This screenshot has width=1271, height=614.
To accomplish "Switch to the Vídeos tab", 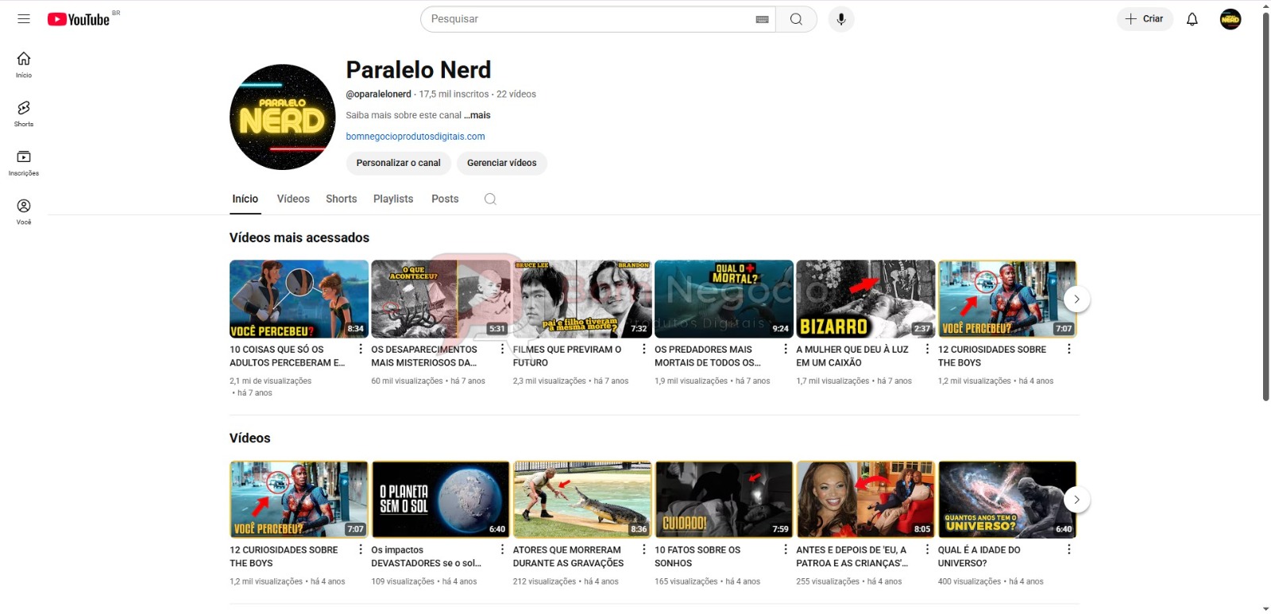I will [293, 199].
